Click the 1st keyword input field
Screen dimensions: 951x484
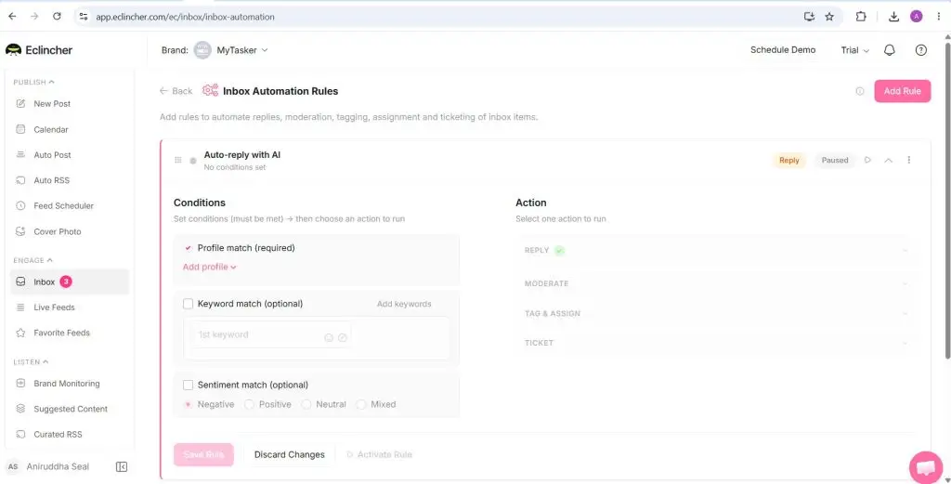click(270, 334)
